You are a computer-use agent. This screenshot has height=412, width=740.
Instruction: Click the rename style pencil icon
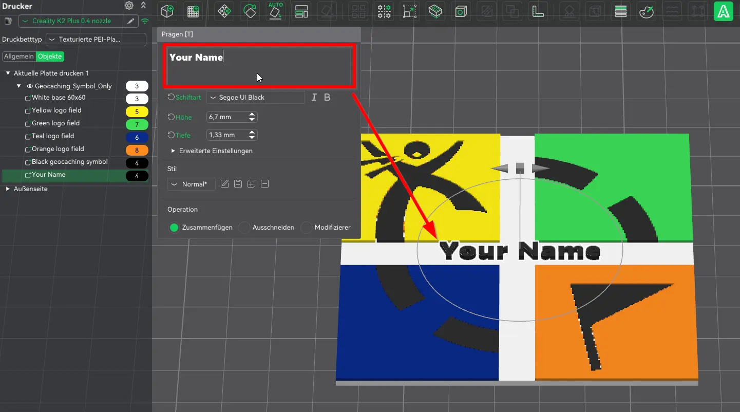pyautogui.click(x=224, y=184)
